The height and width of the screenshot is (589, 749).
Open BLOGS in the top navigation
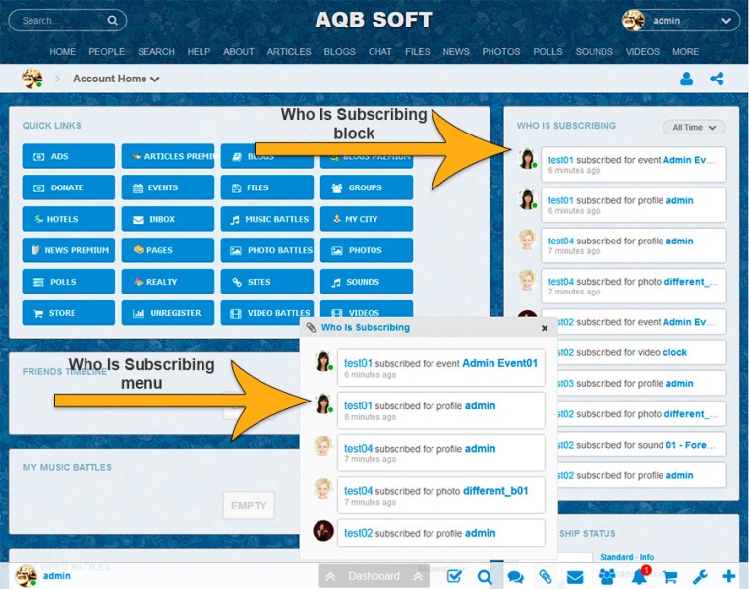pyautogui.click(x=340, y=51)
